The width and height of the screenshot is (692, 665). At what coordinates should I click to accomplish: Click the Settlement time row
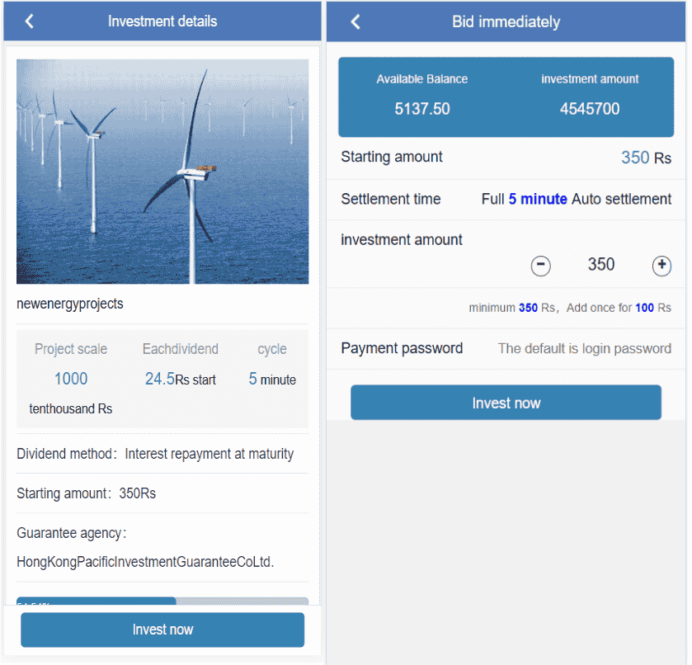point(506,199)
